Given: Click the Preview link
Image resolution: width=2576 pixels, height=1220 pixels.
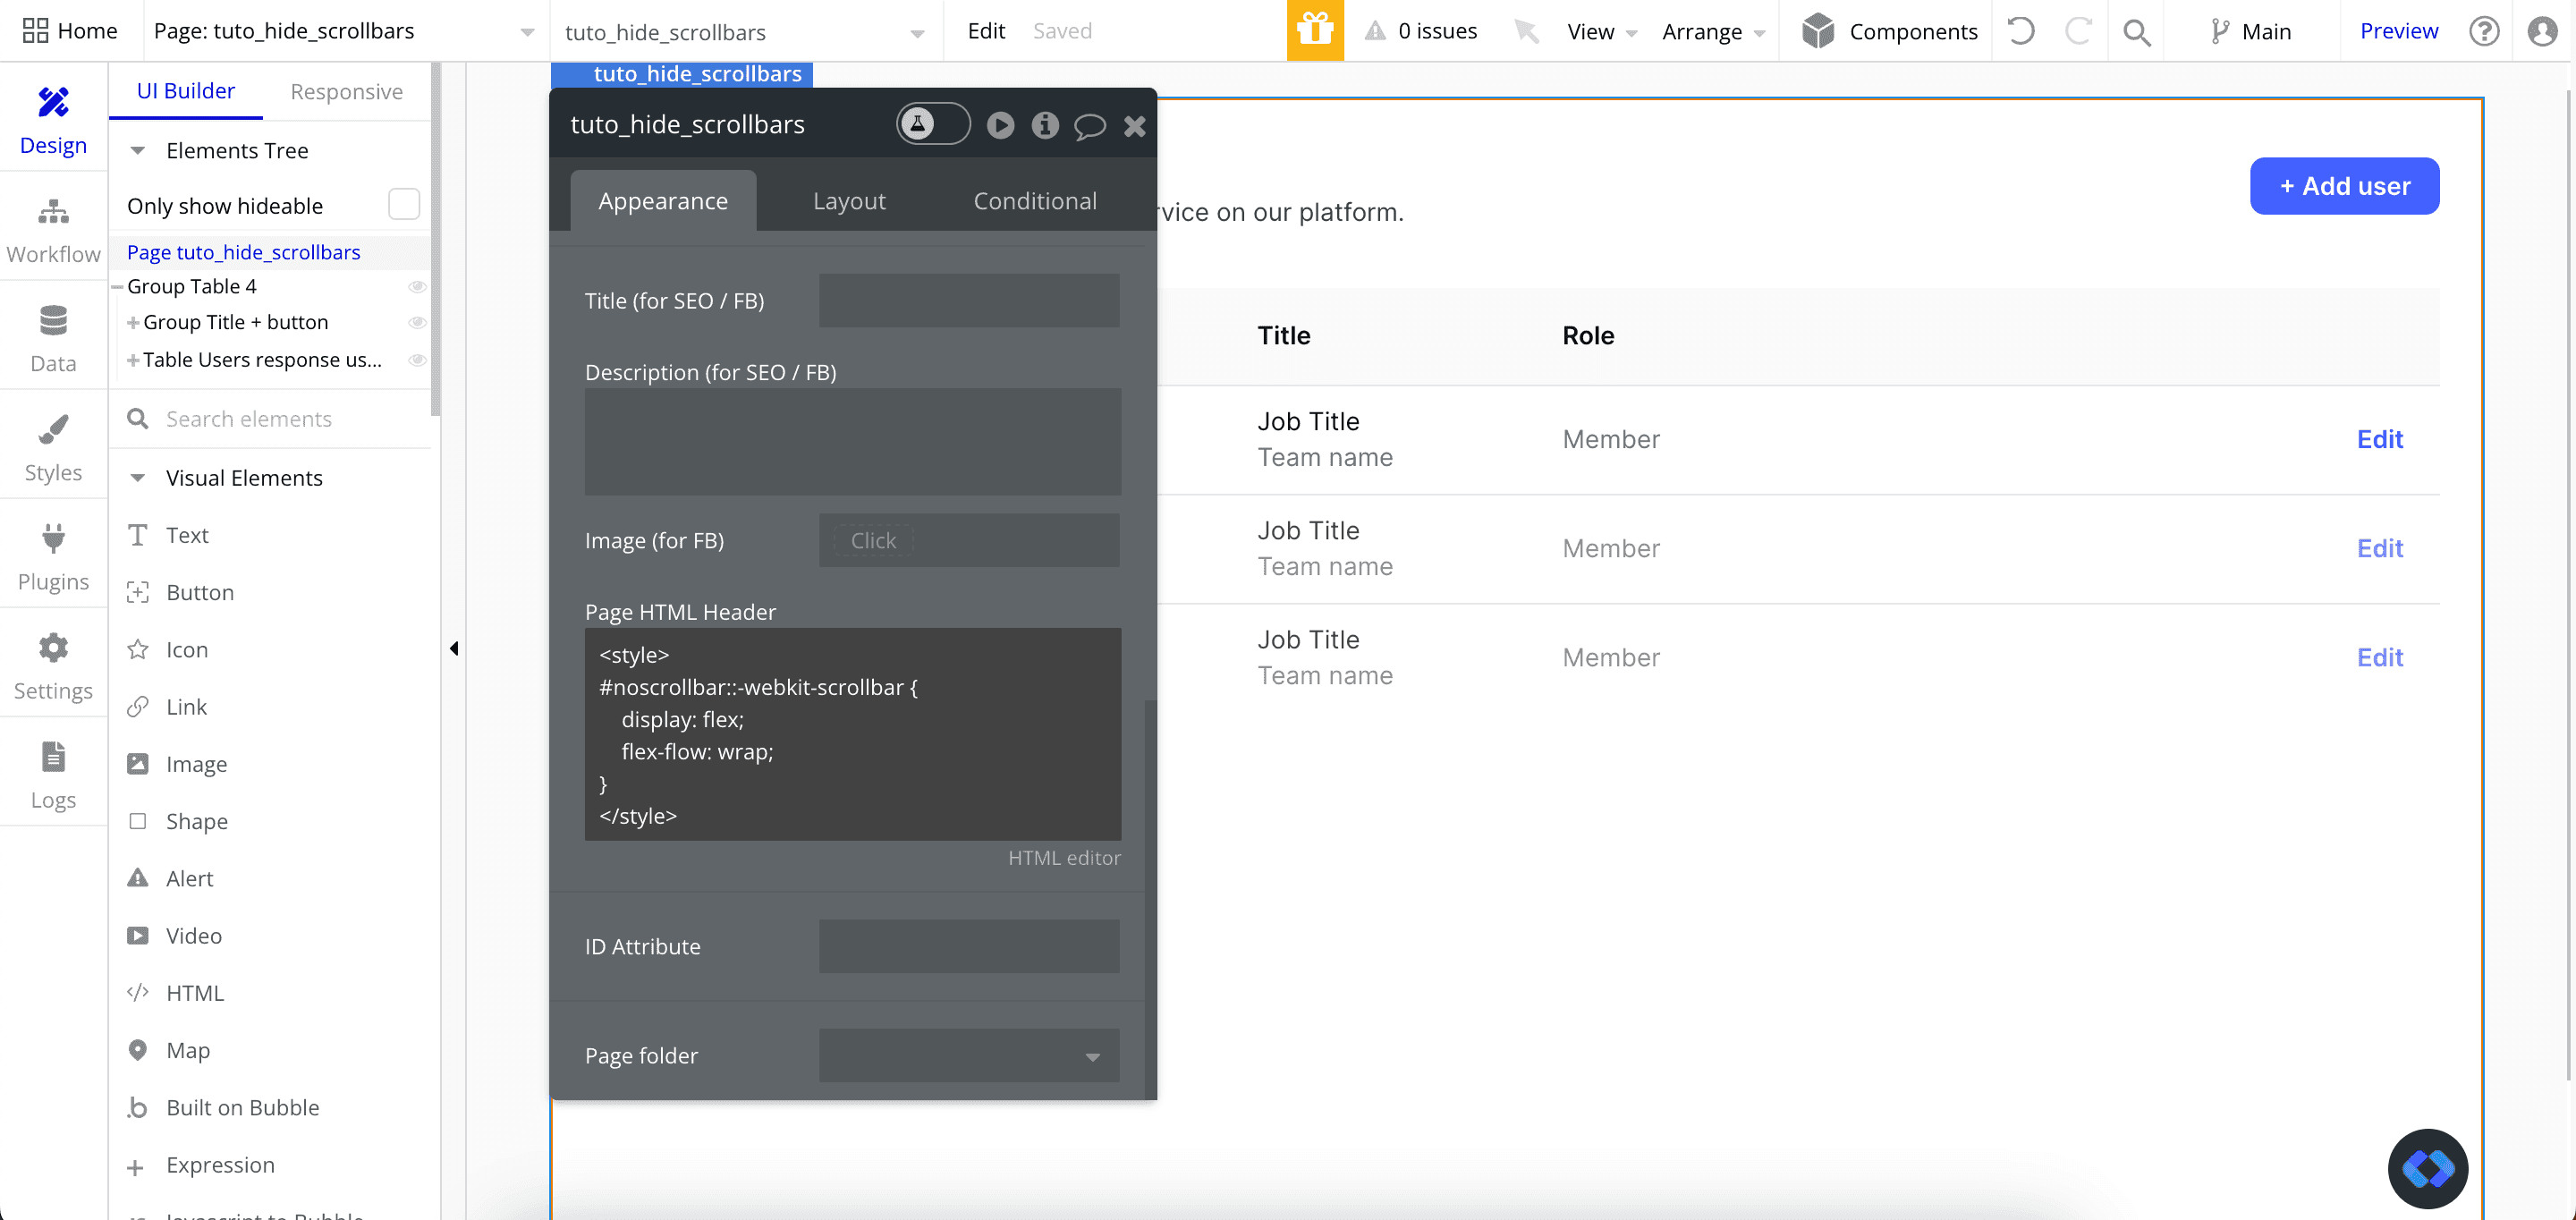Looking at the screenshot, I should click(2398, 31).
